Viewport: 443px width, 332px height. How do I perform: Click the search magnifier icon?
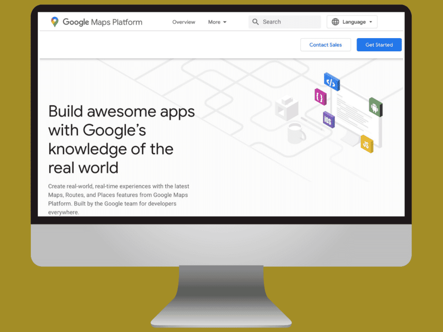click(x=256, y=21)
